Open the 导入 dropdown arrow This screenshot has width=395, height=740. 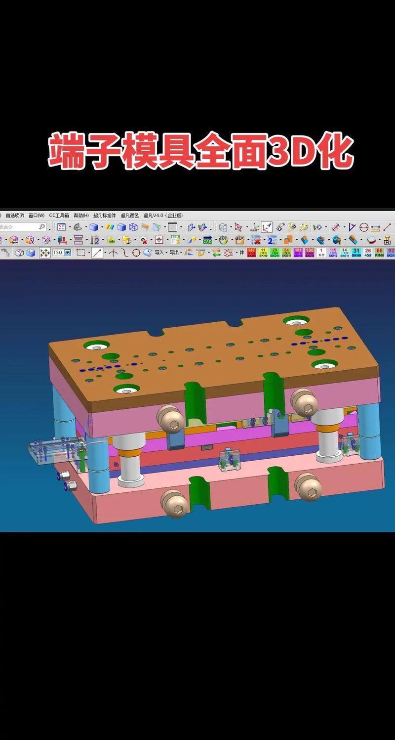pyautogui.click(x=166, y=253)
